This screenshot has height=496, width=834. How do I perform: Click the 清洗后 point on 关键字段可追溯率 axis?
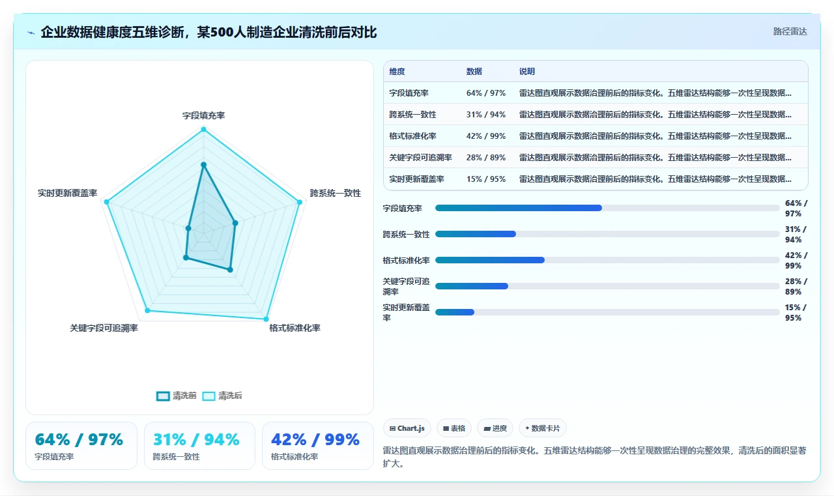[x=147, y=311]
